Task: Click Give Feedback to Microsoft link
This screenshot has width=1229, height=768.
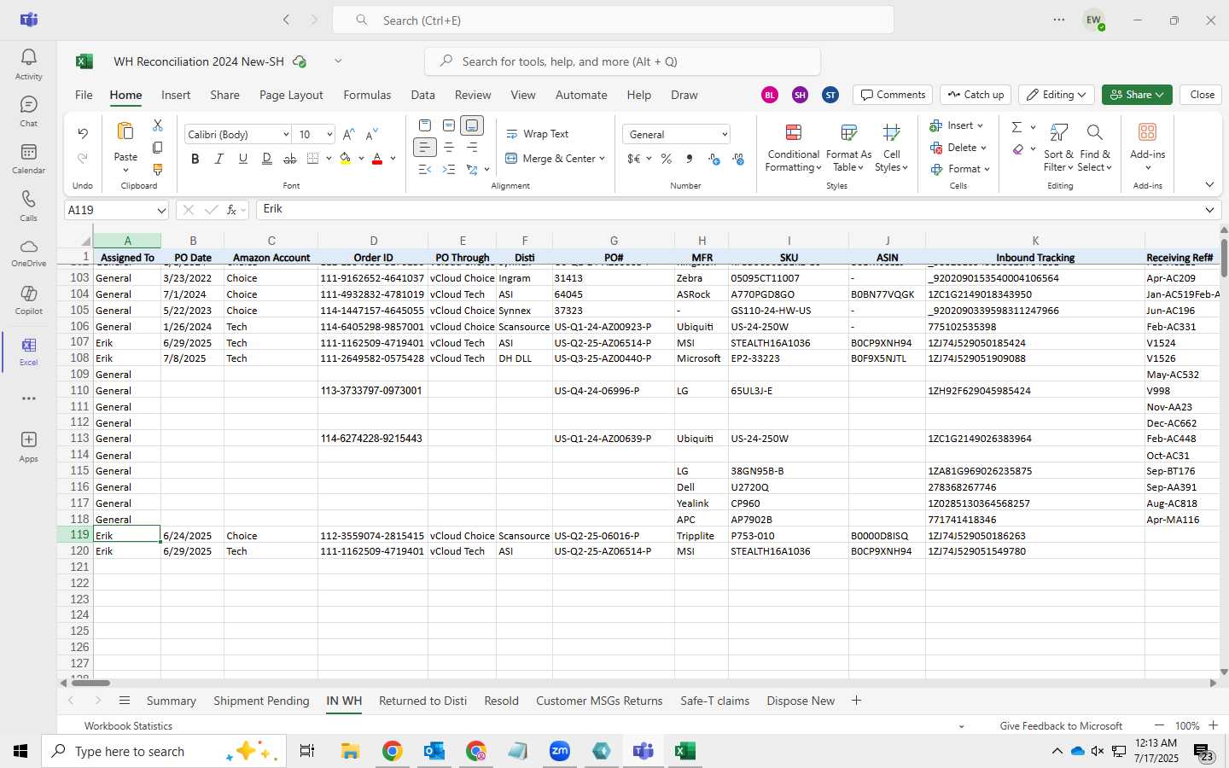Action: (x=1061, y=726)
